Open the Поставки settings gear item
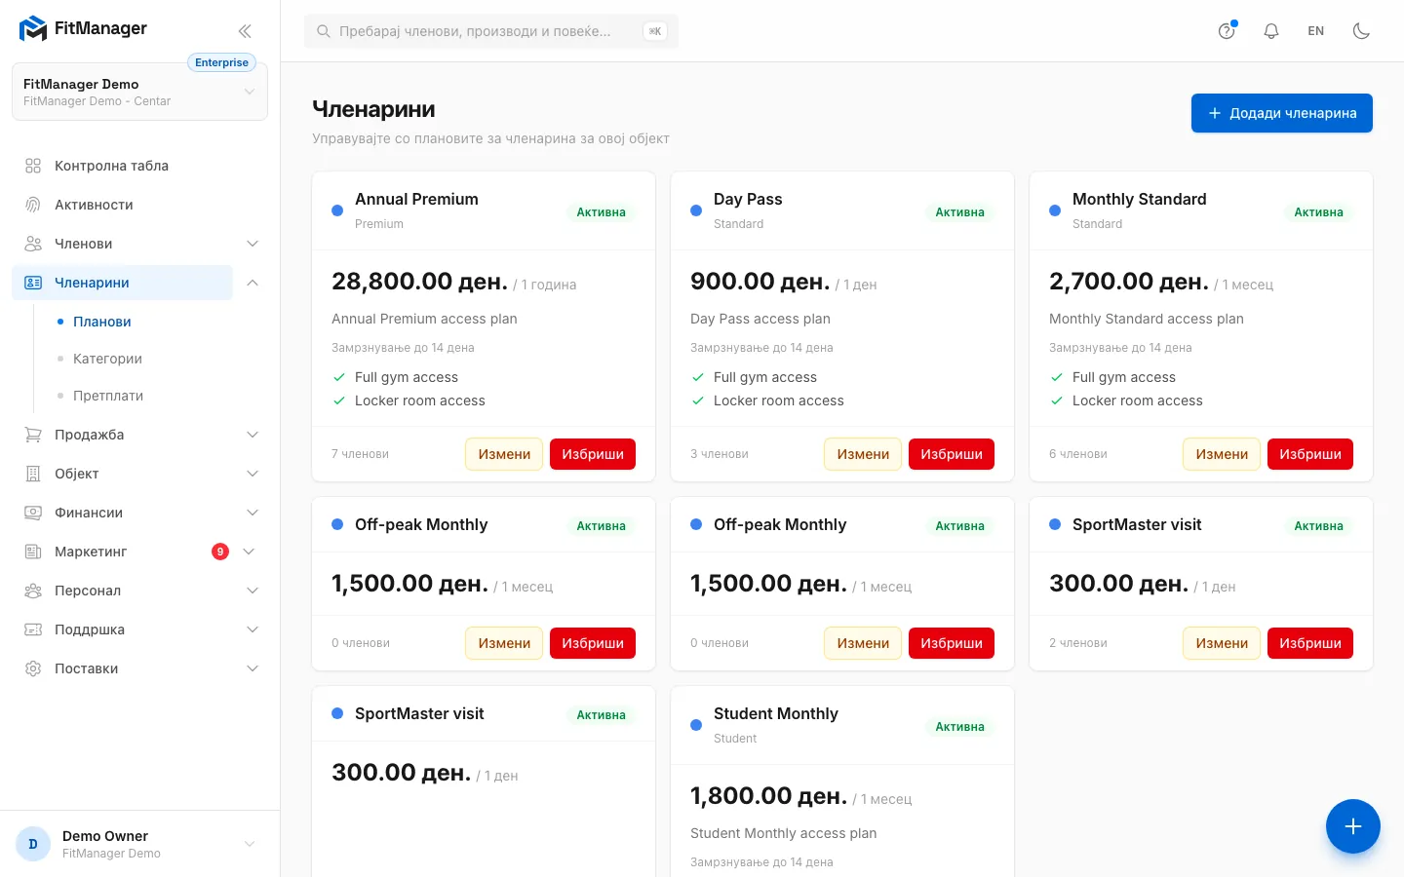 pyautogui.click(x=139, y=668)
